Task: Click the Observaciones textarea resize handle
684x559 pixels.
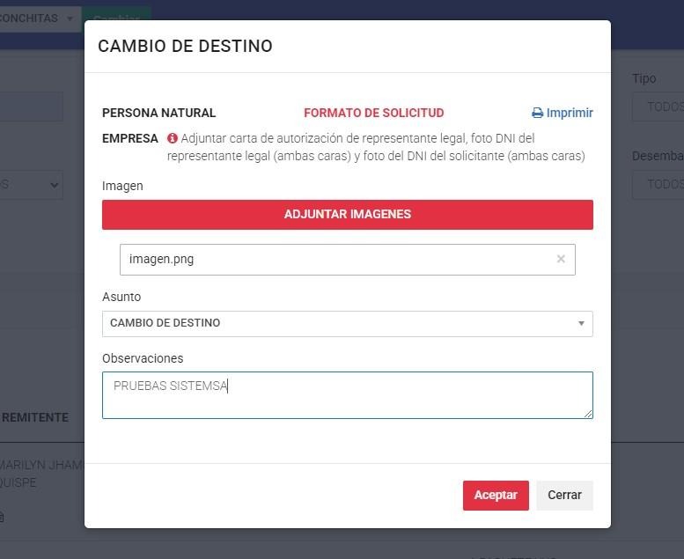Action: click(588, 414)
